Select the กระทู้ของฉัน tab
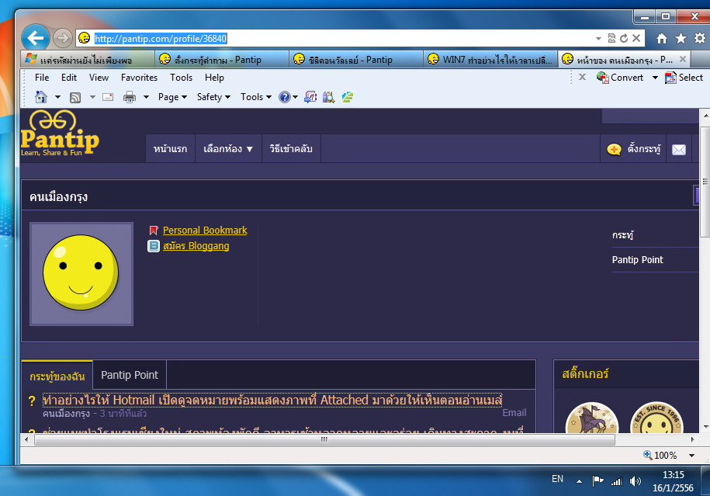This screenshot has height=496, width=710. click(57, 376)
